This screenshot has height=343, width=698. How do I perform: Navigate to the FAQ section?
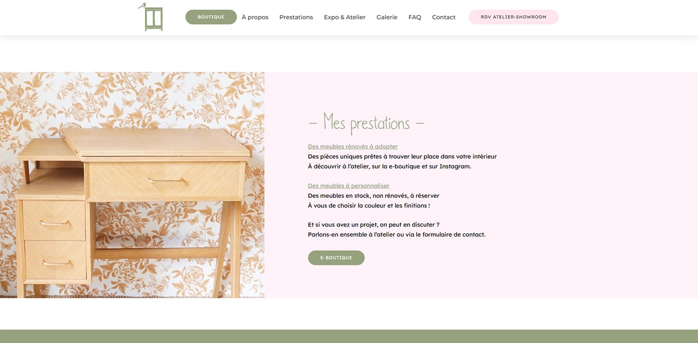pos(415,17)
